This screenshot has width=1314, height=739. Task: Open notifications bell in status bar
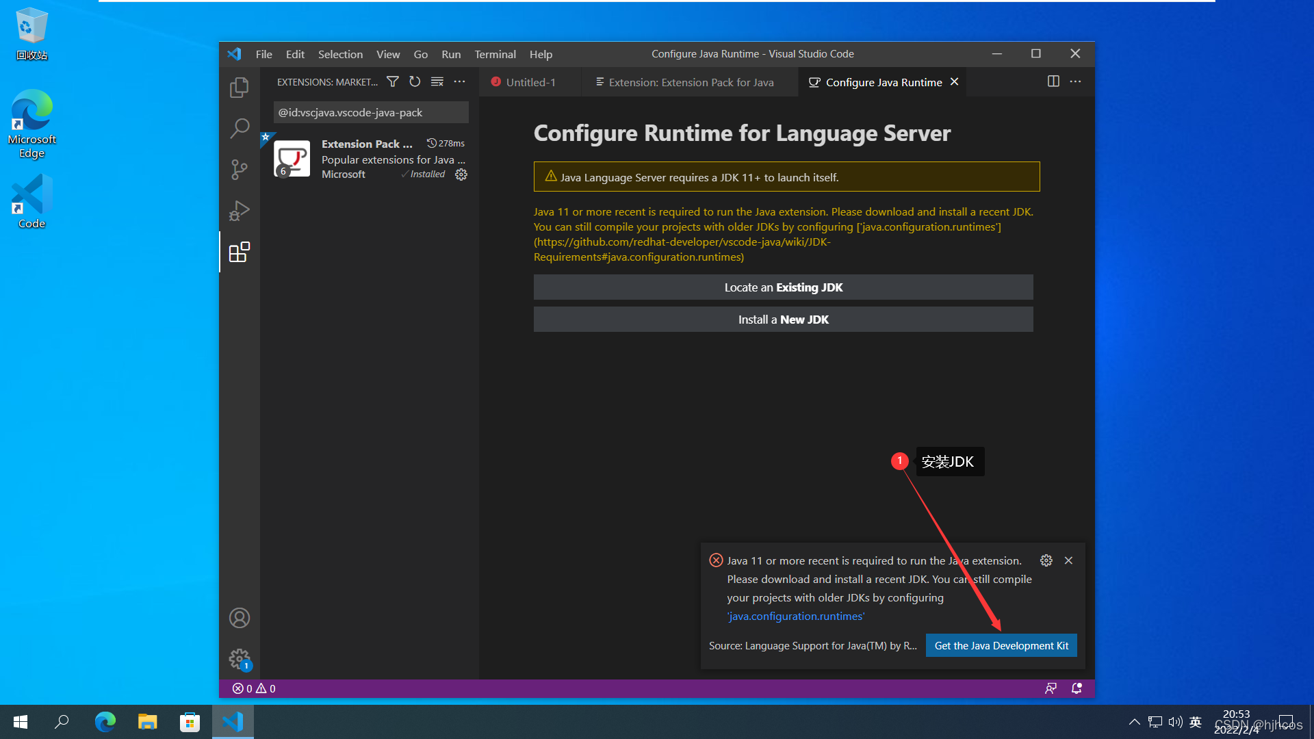[x=1077, y=688]
